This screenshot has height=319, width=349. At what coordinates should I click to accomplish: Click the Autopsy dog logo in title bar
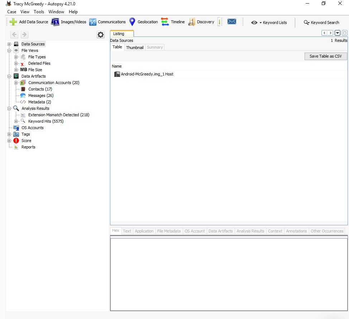point(9,4)
